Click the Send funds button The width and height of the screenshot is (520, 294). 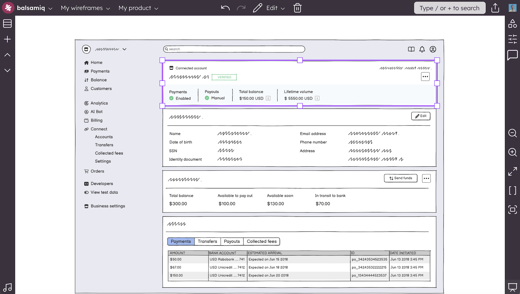[400, 178]
